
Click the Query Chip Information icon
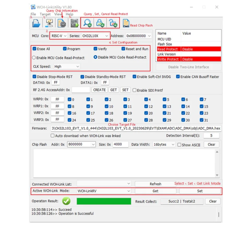pyautogui.click(x=62, y=23)
